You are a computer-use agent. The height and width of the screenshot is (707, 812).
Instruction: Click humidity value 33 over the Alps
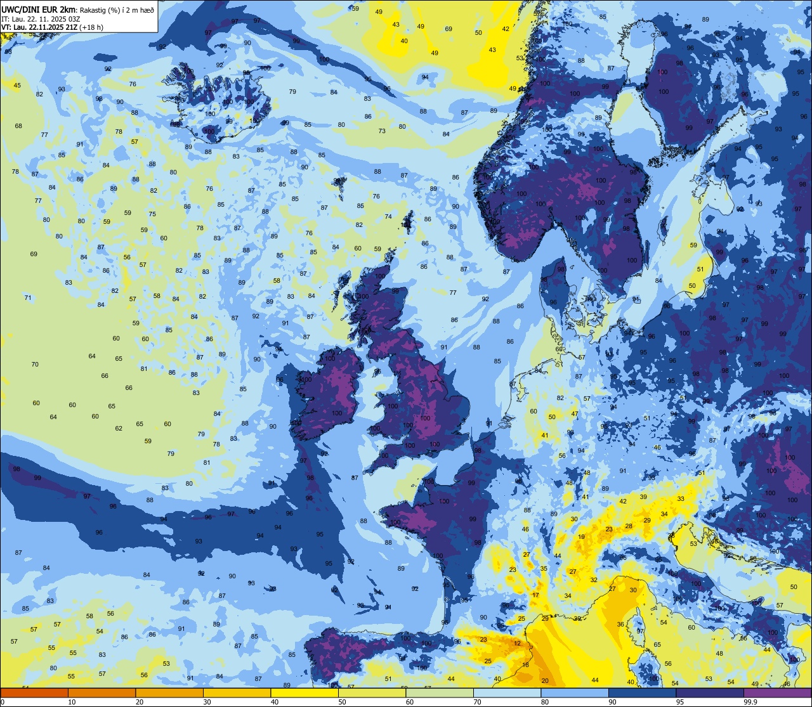[681, 499]
